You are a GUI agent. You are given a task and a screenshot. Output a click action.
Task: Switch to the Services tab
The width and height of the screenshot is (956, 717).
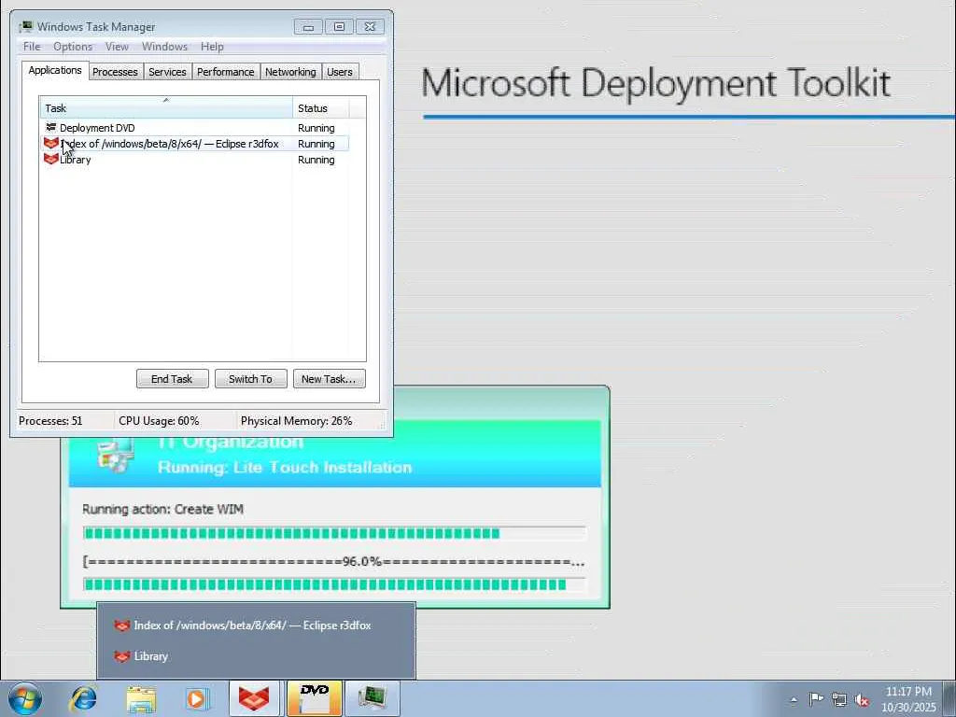(168, 72)
